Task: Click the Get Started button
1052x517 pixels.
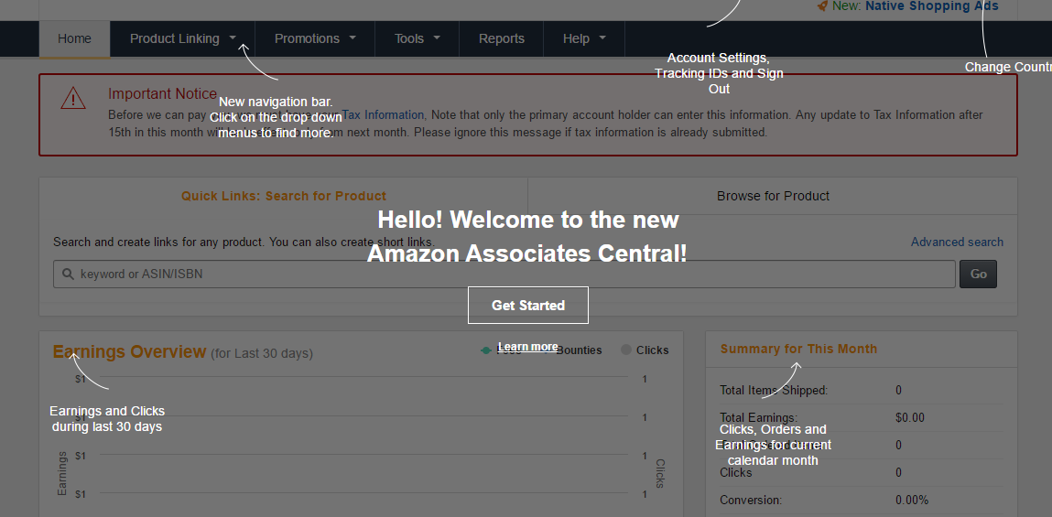Action: click(528, 305)
